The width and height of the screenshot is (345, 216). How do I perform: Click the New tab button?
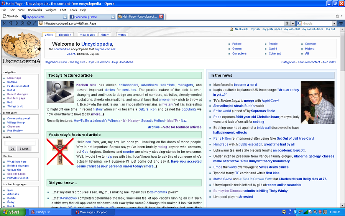(x=10, y=16)
